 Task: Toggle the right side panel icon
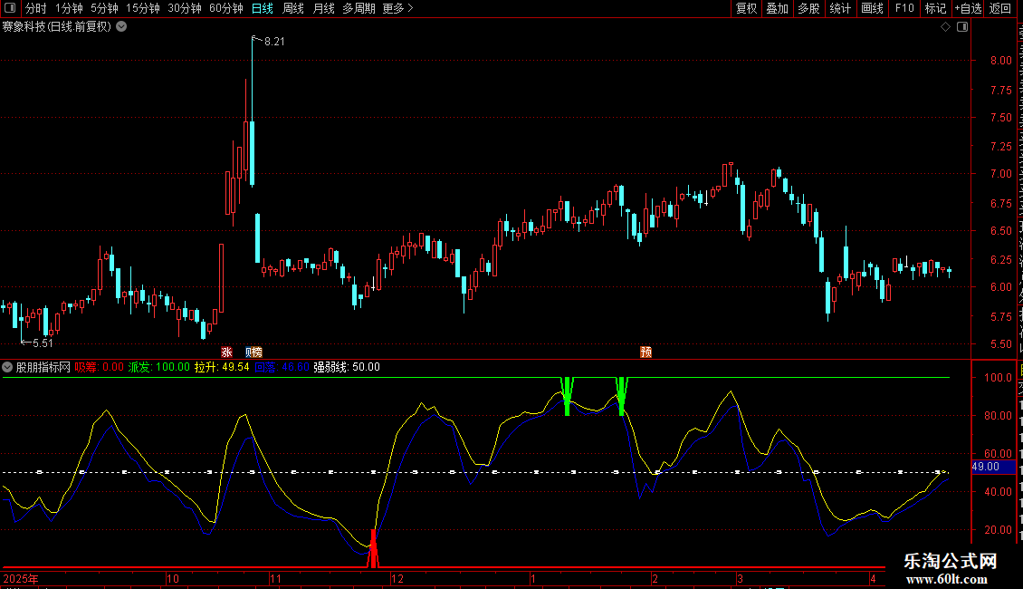962,27
